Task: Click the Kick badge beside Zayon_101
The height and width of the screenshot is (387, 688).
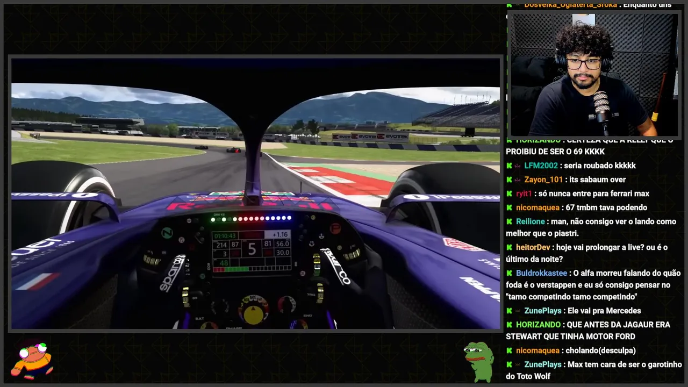Action: pyautogui.click(x=509, y=180)
